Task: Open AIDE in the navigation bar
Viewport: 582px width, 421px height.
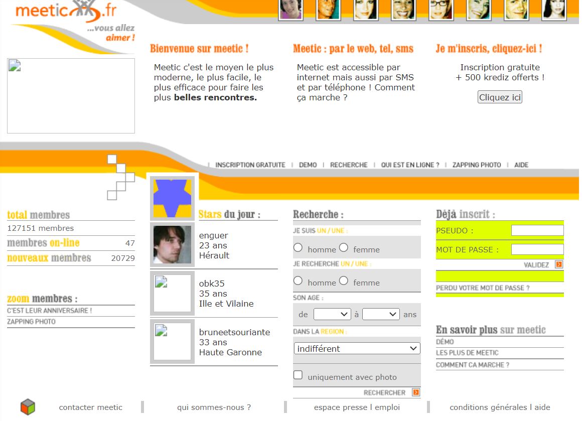Action: [x=521, y=165]
